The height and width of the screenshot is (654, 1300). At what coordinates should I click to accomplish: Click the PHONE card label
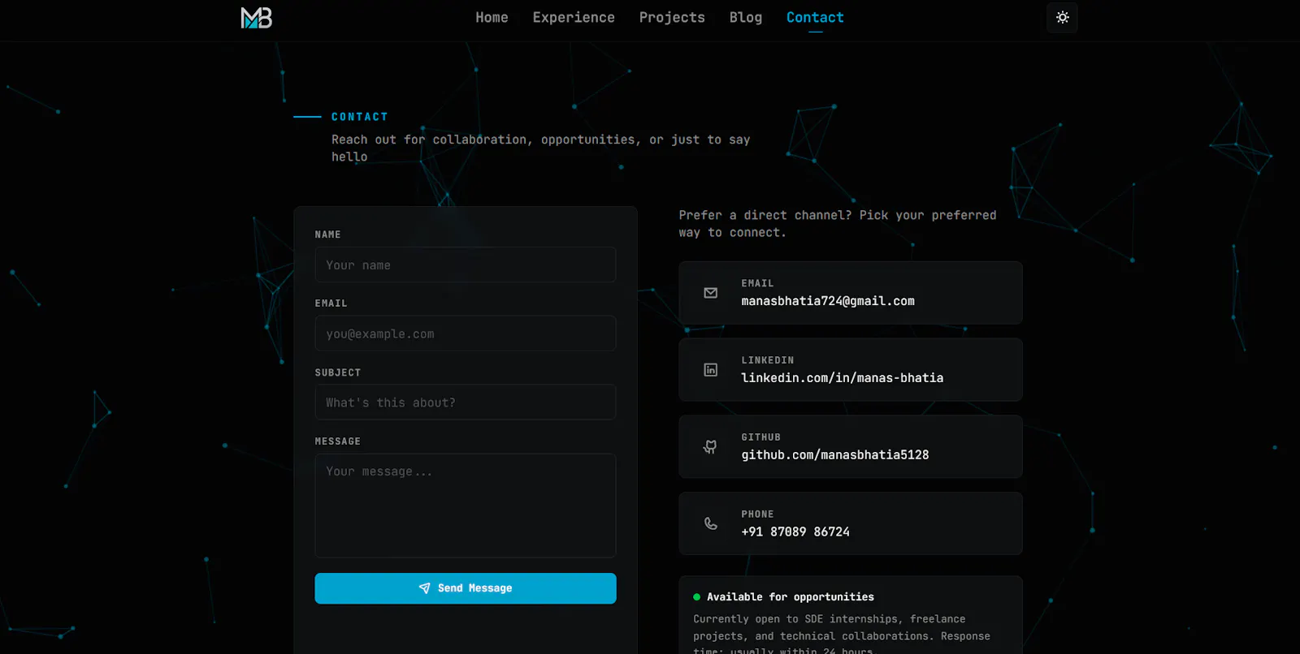(757, 514)
